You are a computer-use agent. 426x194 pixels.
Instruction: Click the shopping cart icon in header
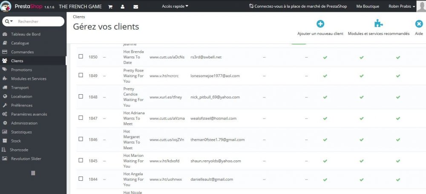110,7
